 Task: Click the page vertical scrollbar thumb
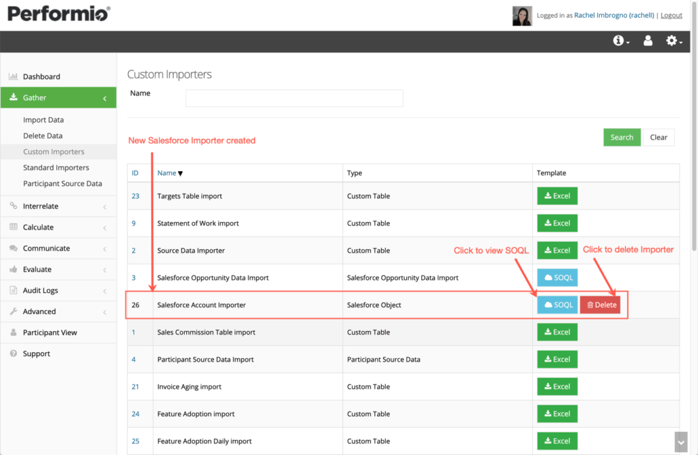(x=695, y=127)
